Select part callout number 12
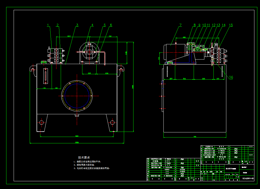Image resolution: width=260 pixels, height=189 pixels. pyautogui.click(x=214, y=25)
